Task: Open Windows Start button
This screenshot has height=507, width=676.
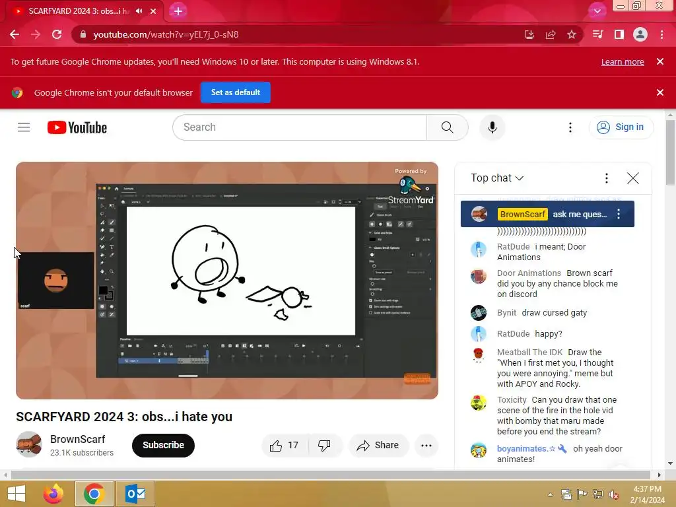Action: coord(17,494)
